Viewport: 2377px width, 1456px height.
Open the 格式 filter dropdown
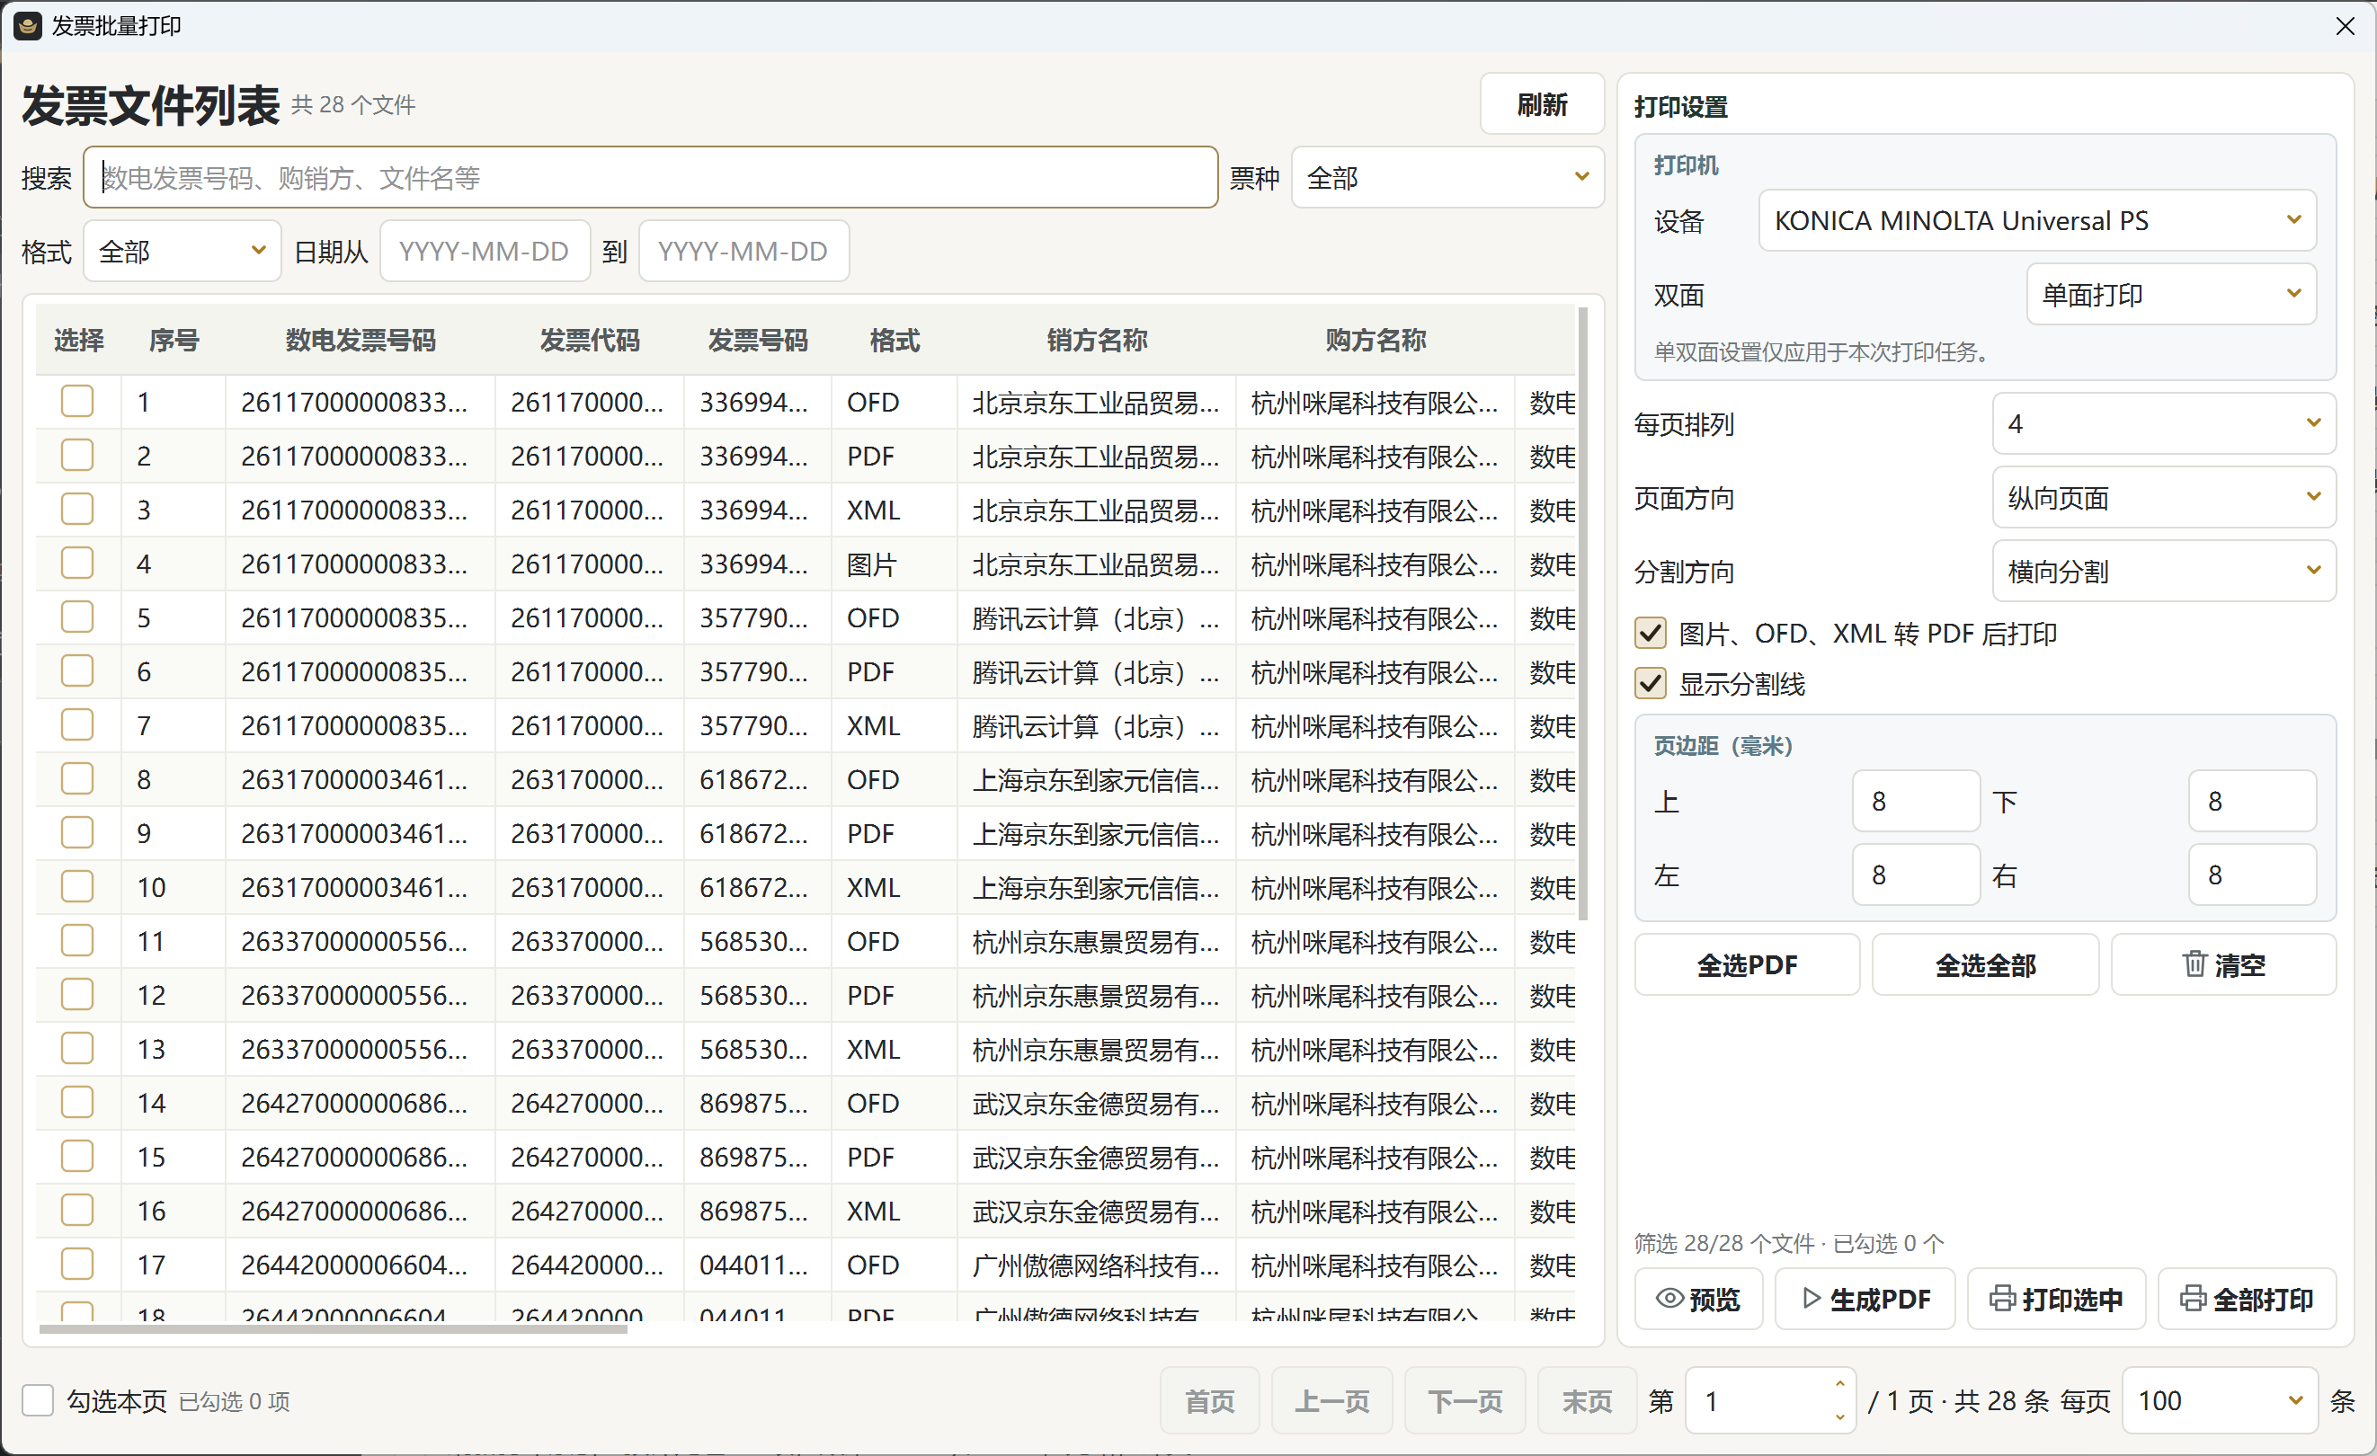[x=183, y=251]
